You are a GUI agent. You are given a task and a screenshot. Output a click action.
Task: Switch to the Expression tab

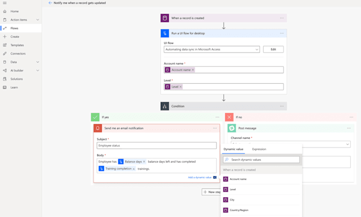(259, 149)
